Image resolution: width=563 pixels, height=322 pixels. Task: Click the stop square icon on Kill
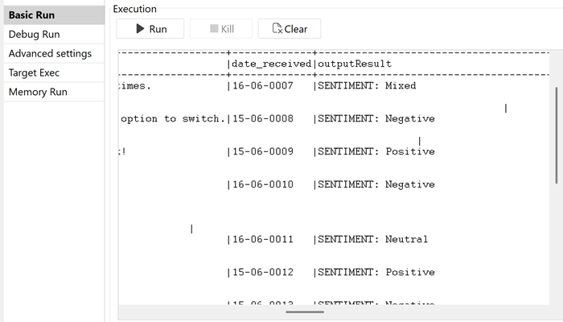214,29
